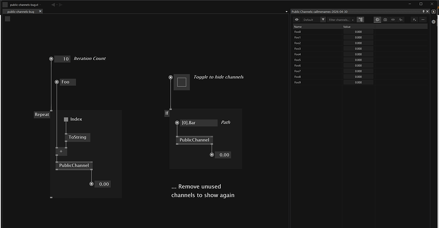This screenshot has height=228, width=439.
Task: Pin the Public Channels panel
Action: pyautogui.click(x=423, y=12)
